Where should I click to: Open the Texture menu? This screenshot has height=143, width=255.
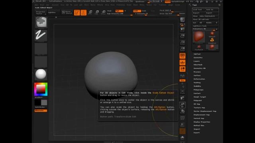pos(149,5)
